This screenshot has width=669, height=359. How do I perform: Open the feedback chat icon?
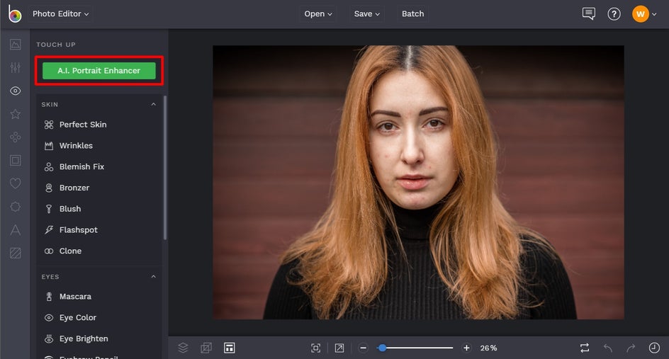[588, 13]
